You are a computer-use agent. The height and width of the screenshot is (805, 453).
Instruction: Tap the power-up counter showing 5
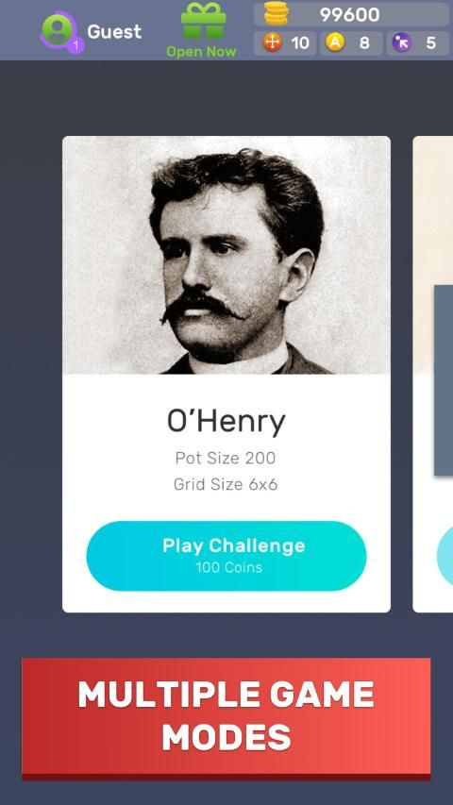pyautogui.click(x=417, y=43)
